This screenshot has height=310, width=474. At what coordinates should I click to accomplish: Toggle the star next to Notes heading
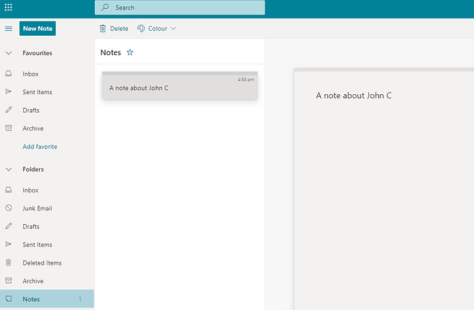point(130,52)
